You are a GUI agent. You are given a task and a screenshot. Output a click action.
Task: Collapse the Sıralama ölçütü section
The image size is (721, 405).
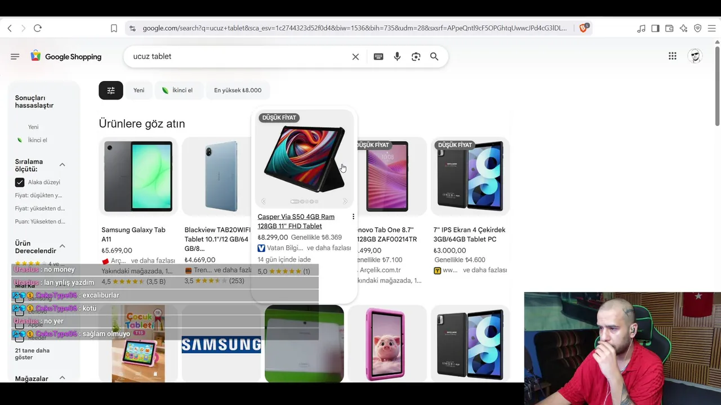(62, 165)
